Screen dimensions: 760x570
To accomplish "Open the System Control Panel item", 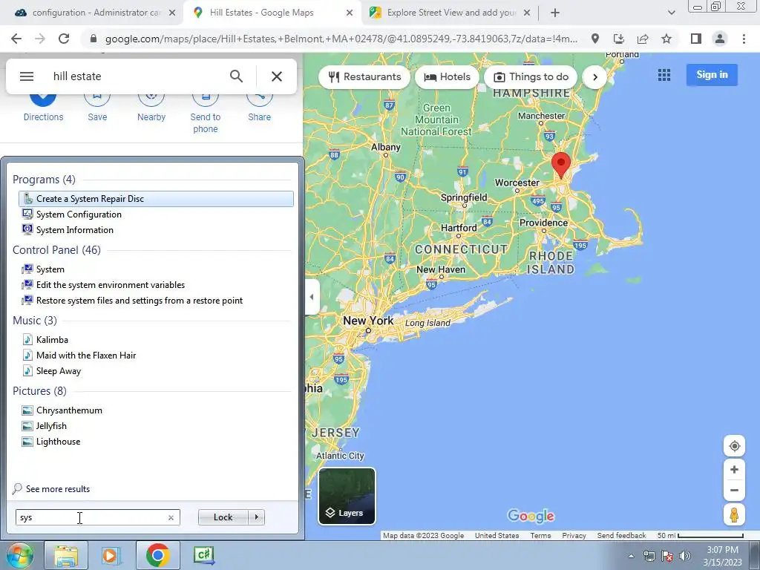I will click(x=156, y=269).
